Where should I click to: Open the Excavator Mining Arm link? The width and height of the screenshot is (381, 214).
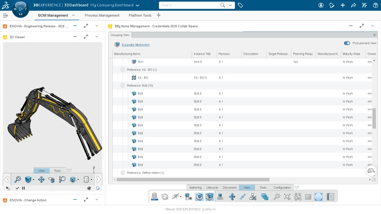(x=135, y=45)
